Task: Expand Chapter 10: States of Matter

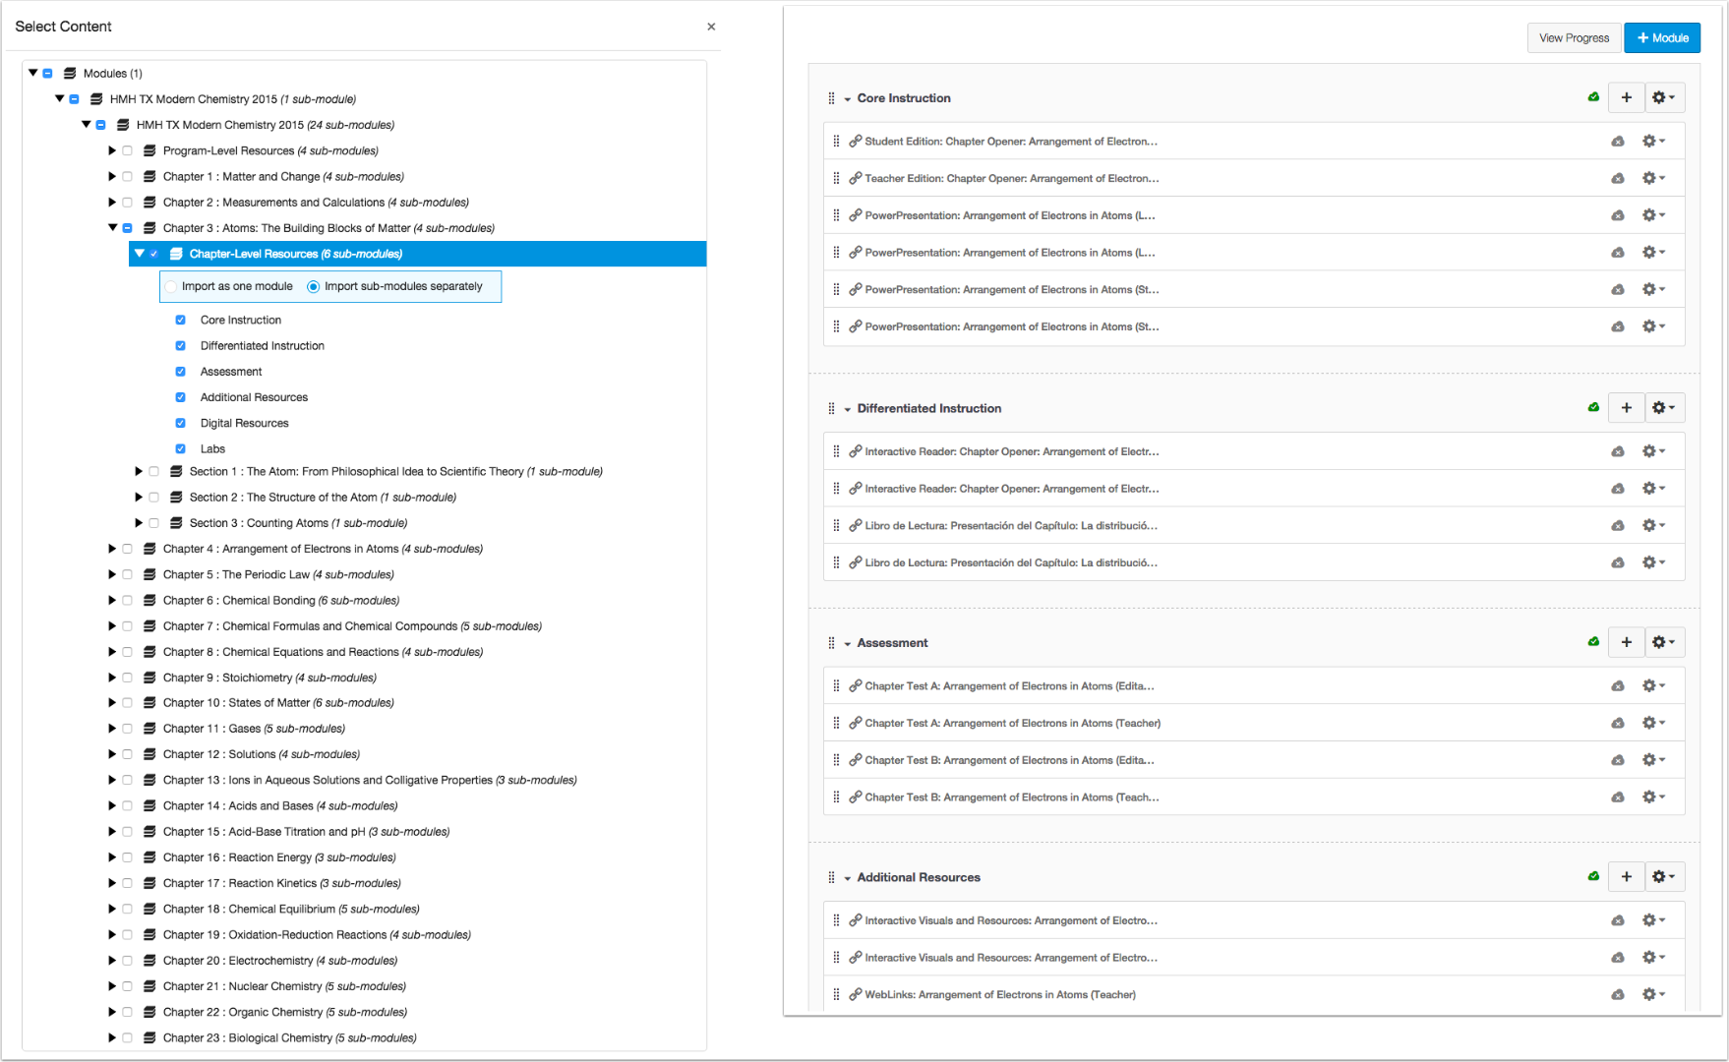Action: click(x=111, y=702)
